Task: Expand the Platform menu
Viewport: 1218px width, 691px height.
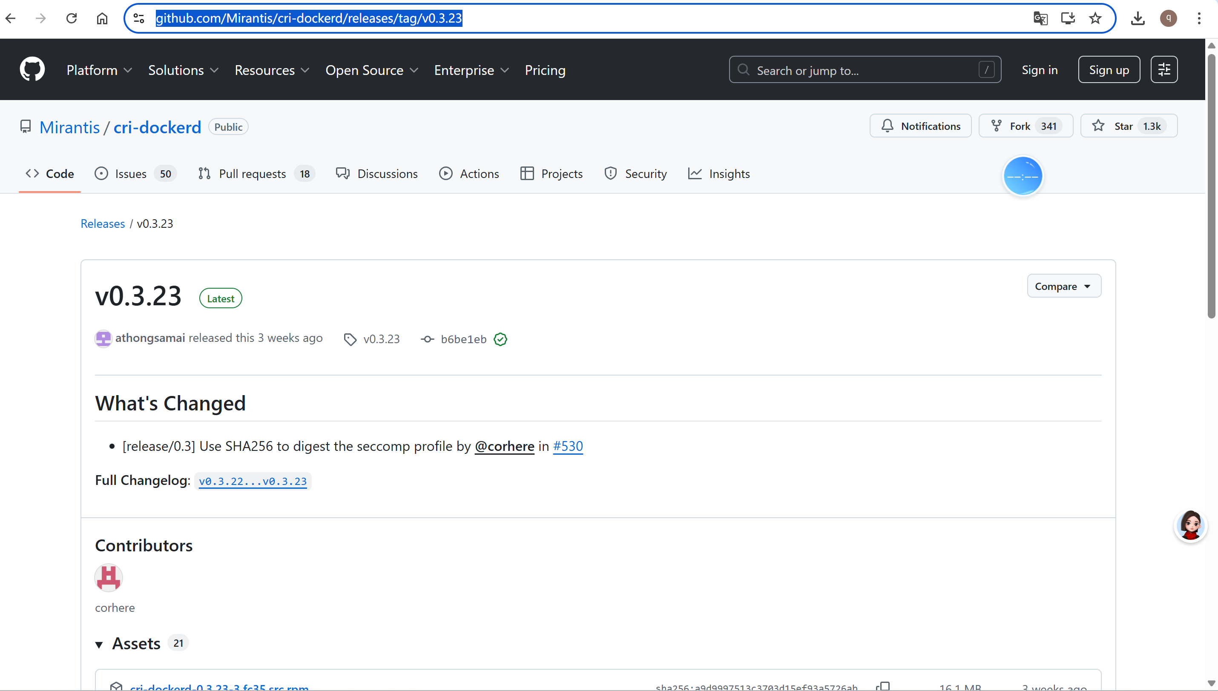Action: [x=99, y=70]
